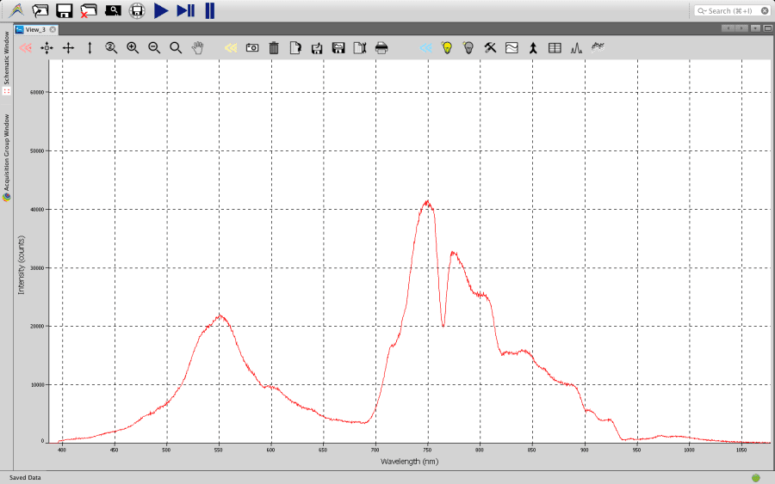Open the tab list dropdown arrow
The width and height of the screenshot is (775, 484).
point(755,28)
